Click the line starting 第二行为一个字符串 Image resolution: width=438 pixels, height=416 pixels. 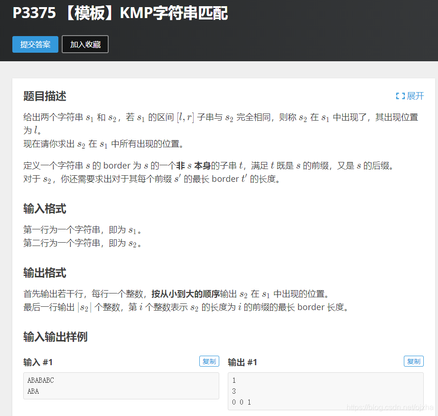point(83,243)
